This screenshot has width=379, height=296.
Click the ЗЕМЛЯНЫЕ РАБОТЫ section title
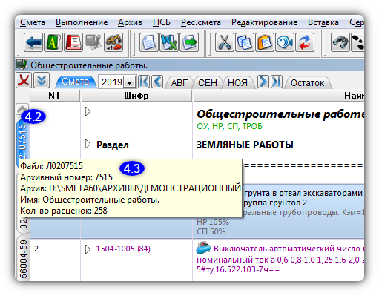[245, 145]
